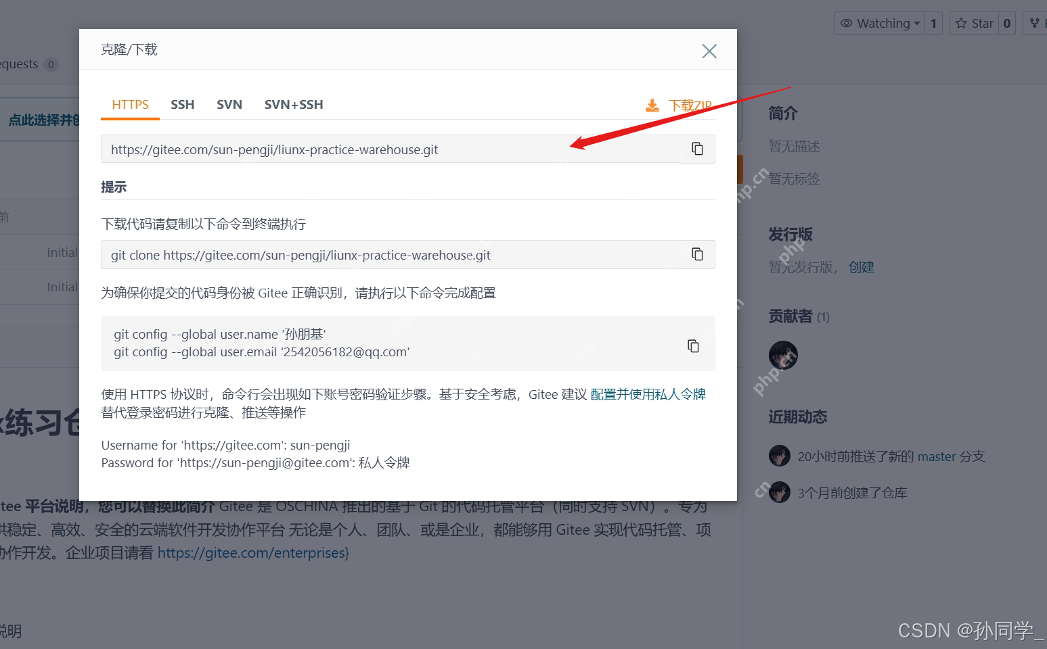Copy the git config commands

point(693,345)
